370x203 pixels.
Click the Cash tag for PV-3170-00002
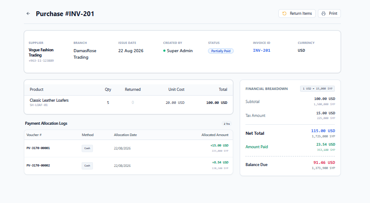click(87, 166)
